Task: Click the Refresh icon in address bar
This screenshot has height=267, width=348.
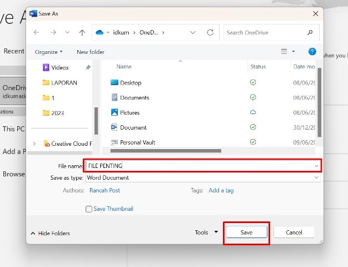Action: (x=209, y=33)
